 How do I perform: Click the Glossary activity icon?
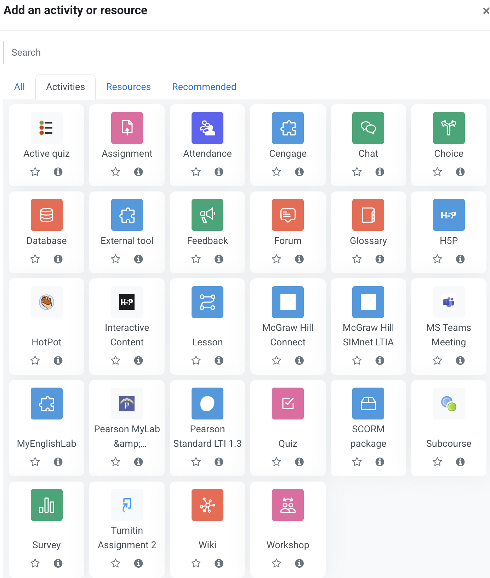click(368, 215)
